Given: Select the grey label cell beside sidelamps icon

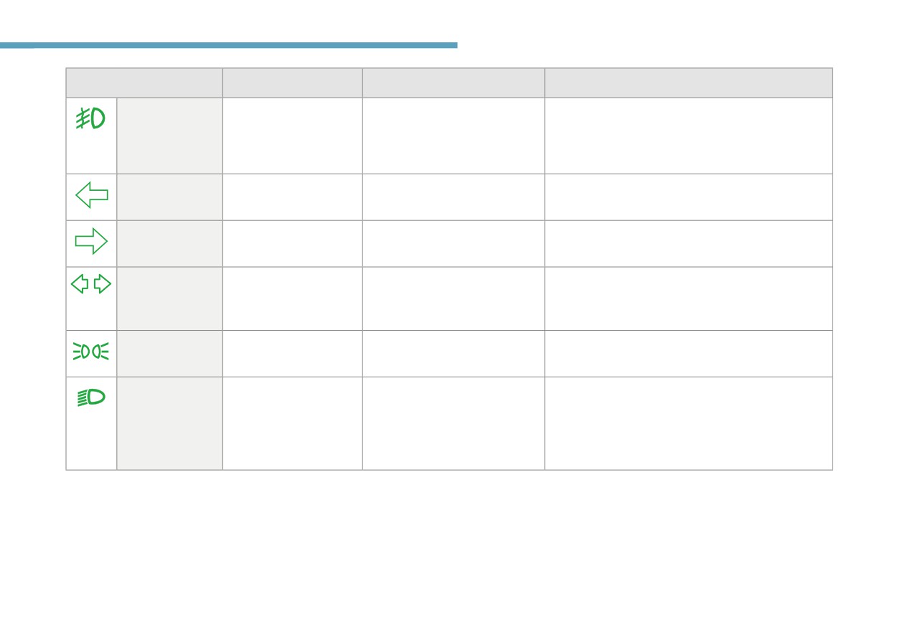Looking at the screenshot, I should 169,354.
